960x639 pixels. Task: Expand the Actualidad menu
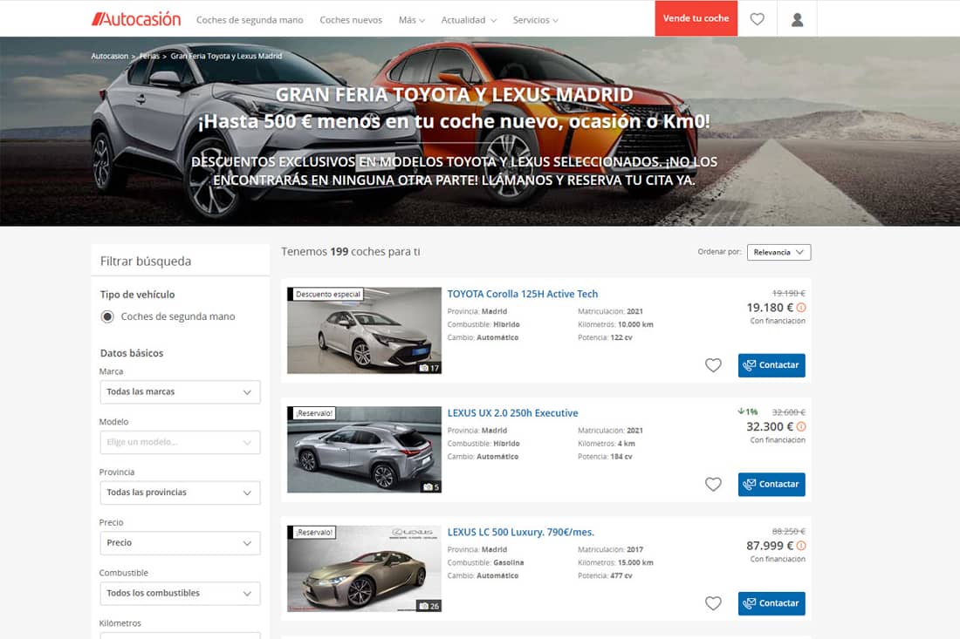469,20
